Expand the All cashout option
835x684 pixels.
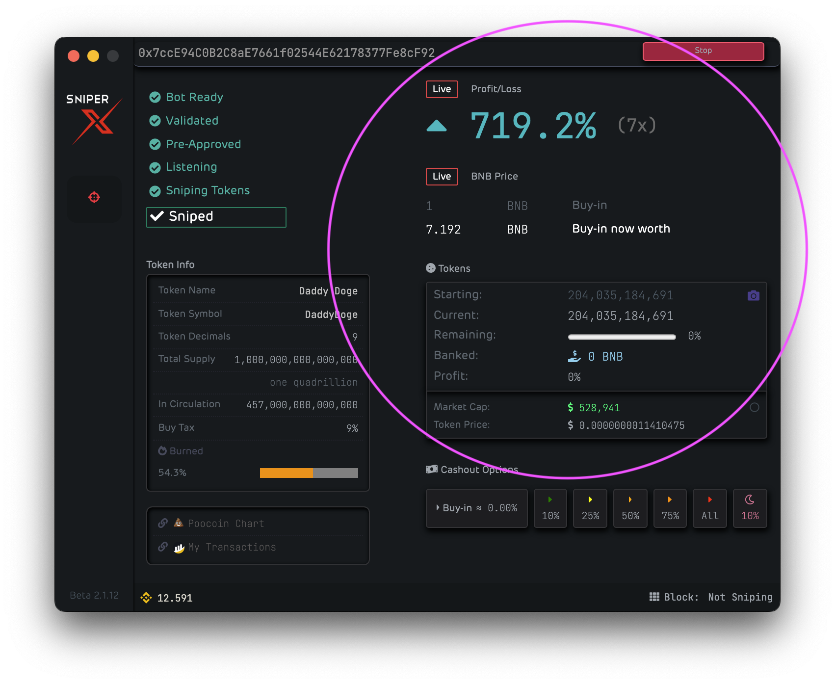point(709,508)
